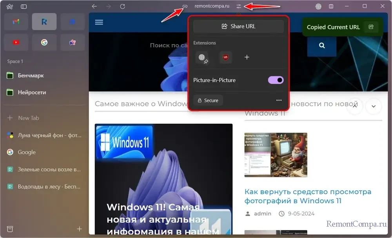Image resolution: width=392 pixels, height=238 pixels.
Task: Open the split view icon in title bar
Action: tap(331, 6)
